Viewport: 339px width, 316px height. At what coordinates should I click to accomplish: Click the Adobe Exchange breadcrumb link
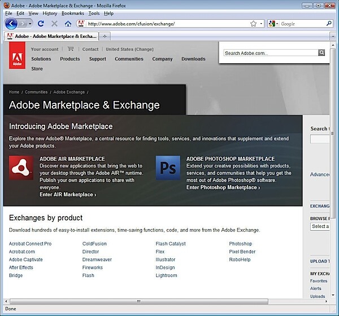coord(69,92)
